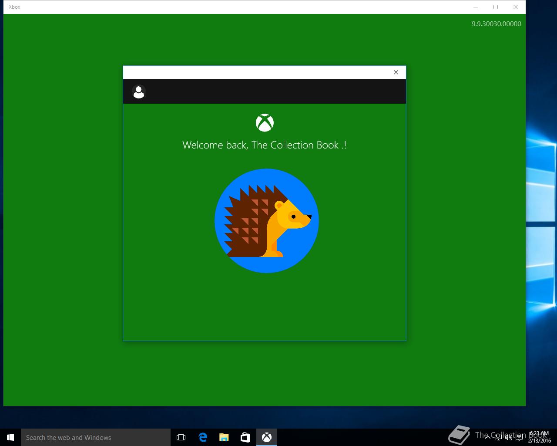Minimize the Xbox app window

point(475,7)
